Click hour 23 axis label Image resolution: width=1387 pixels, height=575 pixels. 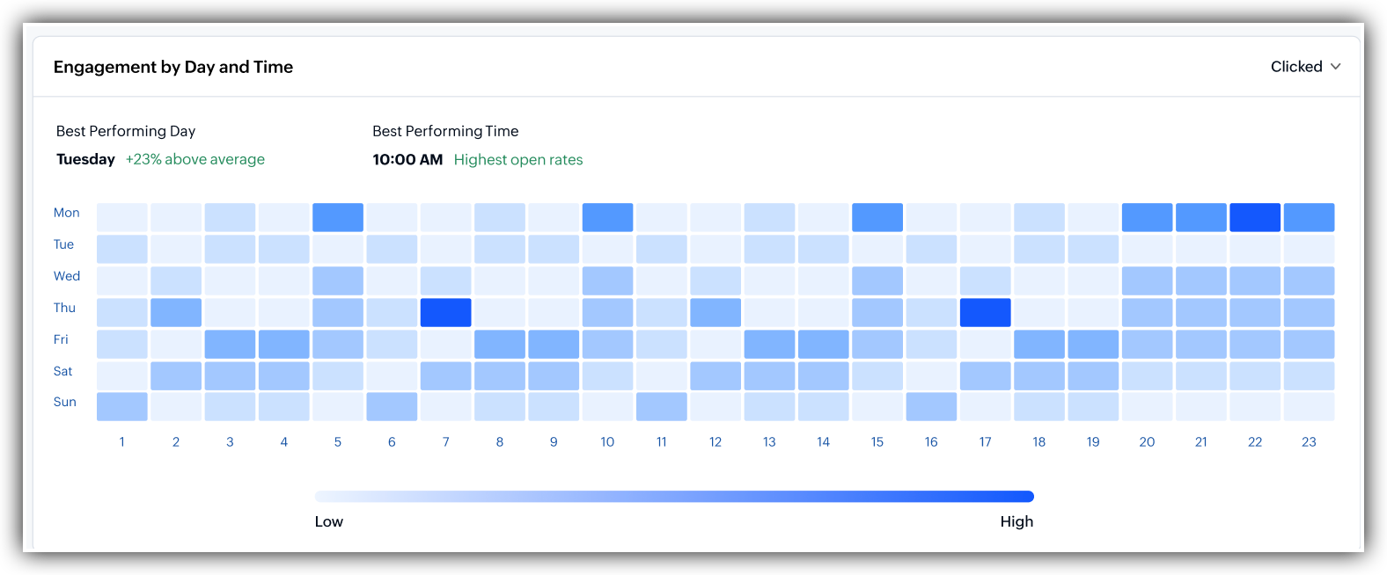pyautogui.click(x=1309, y=441)
